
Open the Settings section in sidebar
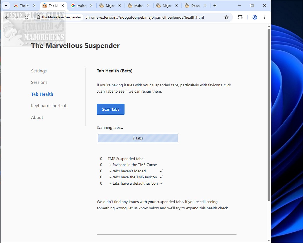click(39, 71)
